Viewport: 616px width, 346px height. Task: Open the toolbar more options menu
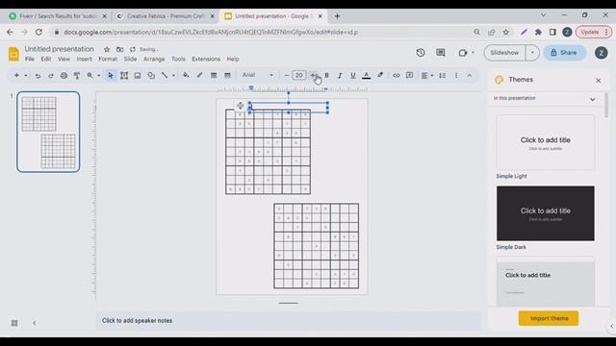pyautogui.click(x=456, y=75)
